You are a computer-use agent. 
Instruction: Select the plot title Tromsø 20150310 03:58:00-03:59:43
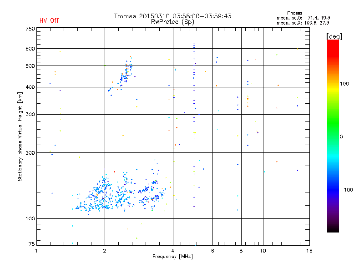click(x=172, y=16)
